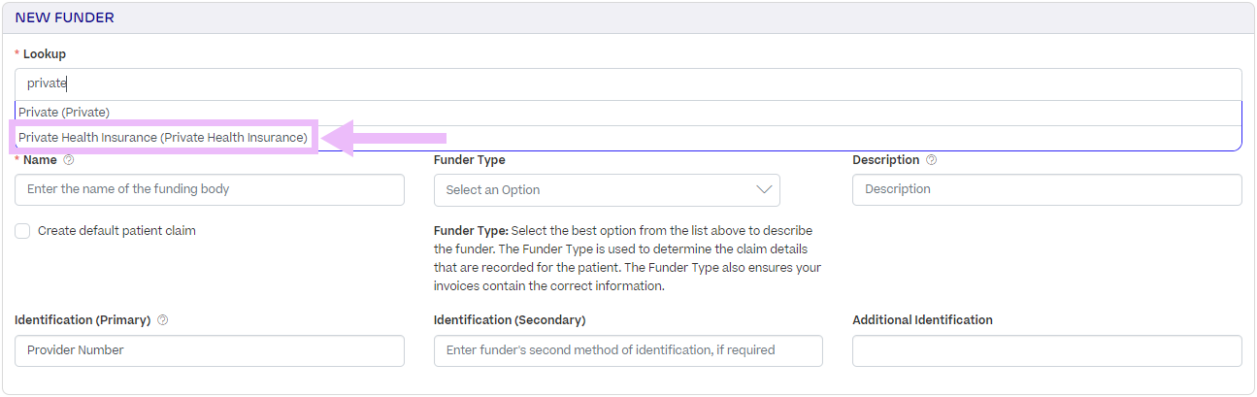Click the help icon beside Identification (Primary)
This screenshot has width=1257, height=397.
click(x=162, y=320)
